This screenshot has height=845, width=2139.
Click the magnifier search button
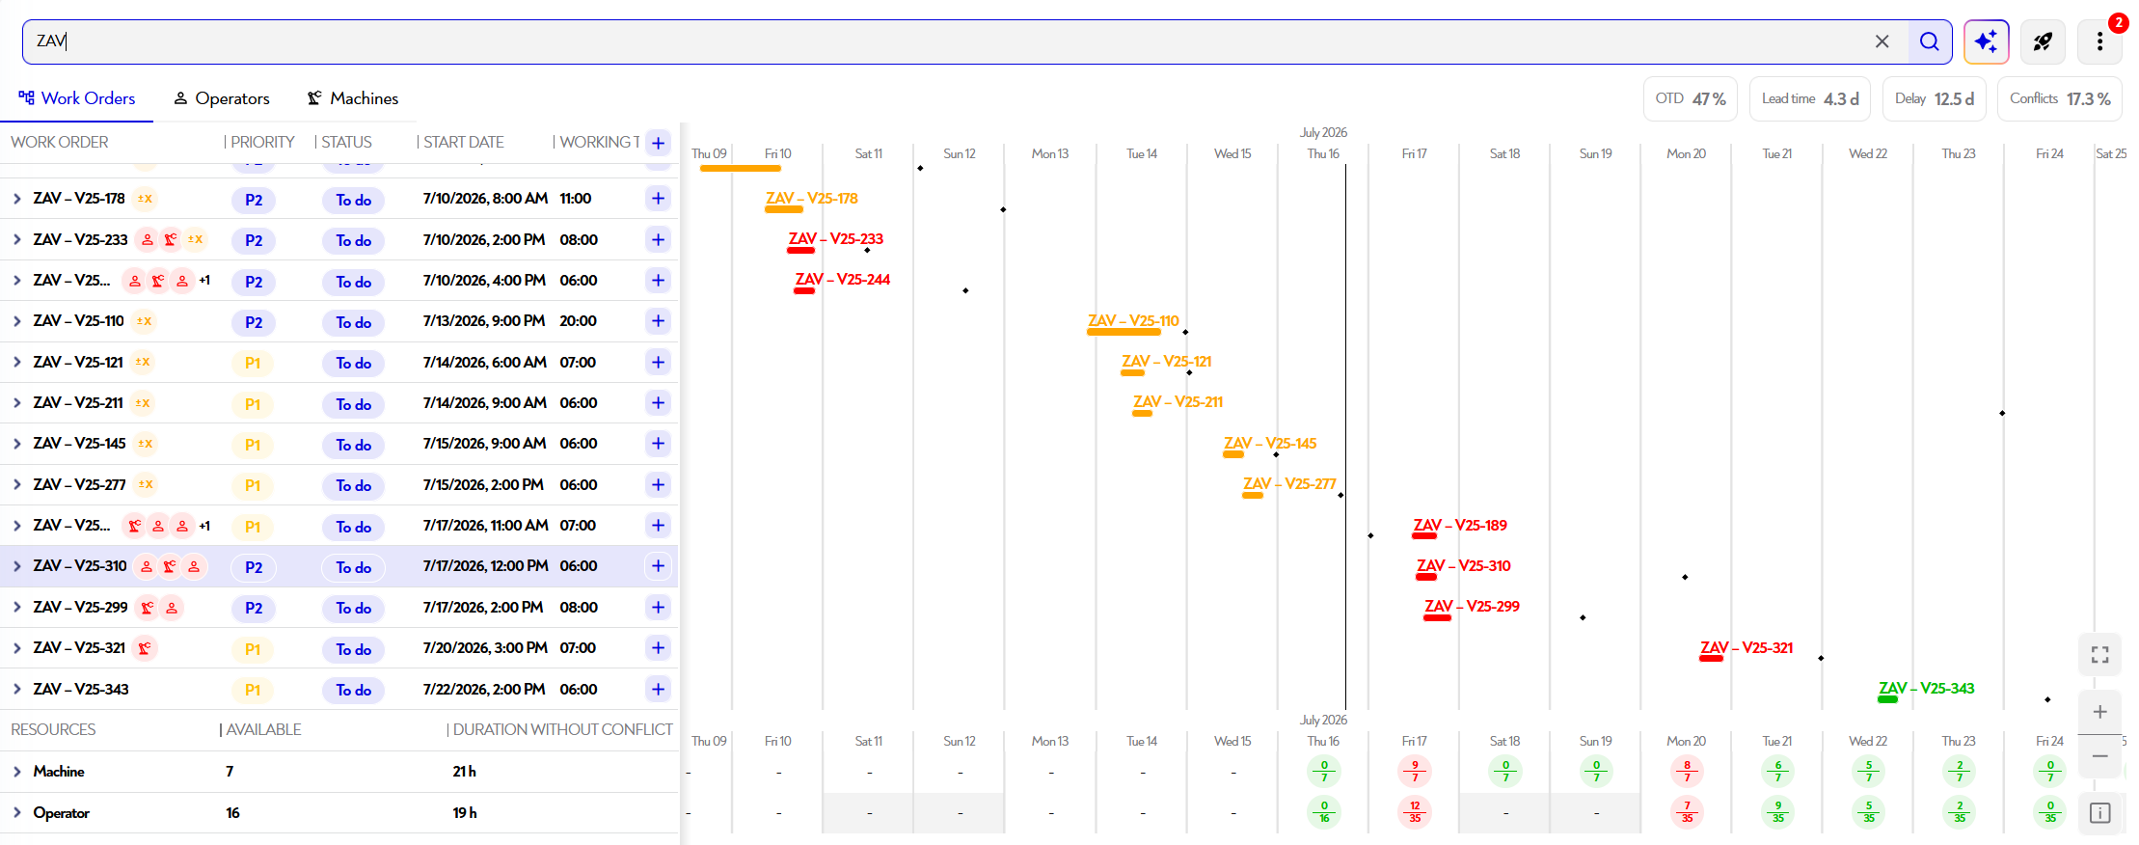tap(1930, 41)
